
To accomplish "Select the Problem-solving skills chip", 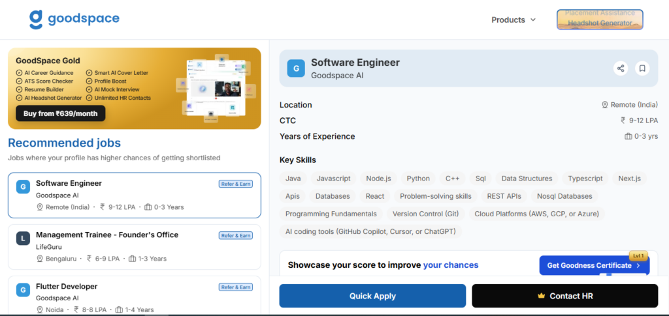I will coord(436,196).
